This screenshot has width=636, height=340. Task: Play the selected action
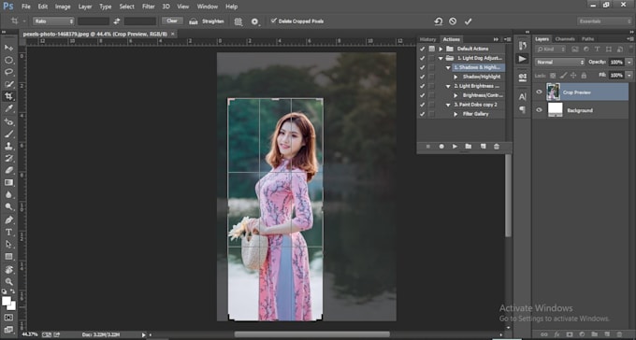click(455, 147)
